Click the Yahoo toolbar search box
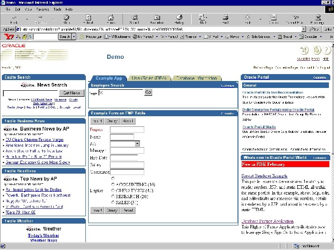This screenshot has height=250, width=334. click(45, 37)
